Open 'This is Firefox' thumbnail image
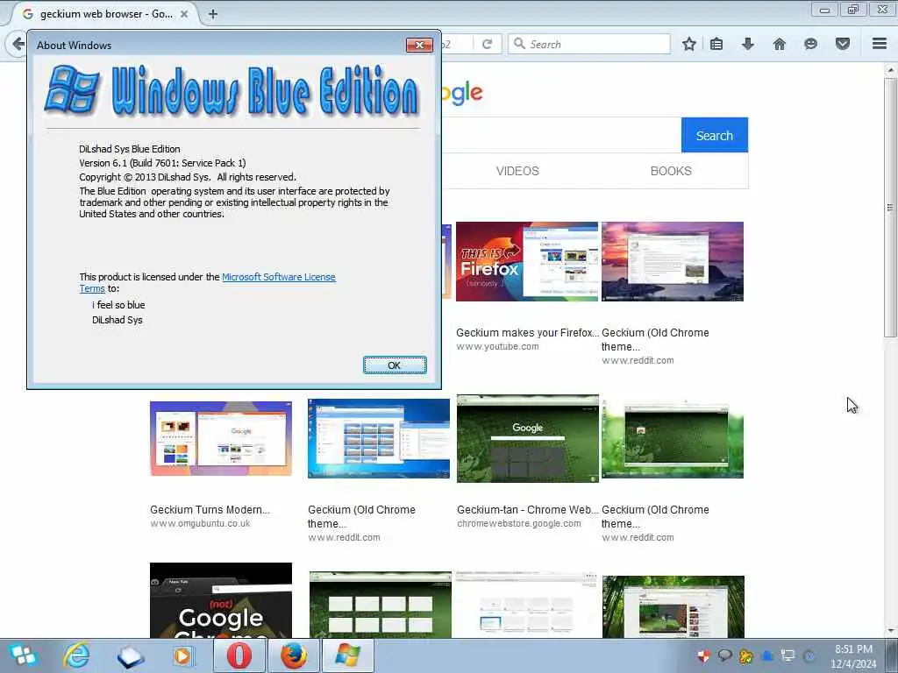This screenshot has height=673, width=898. pos(527,261)
